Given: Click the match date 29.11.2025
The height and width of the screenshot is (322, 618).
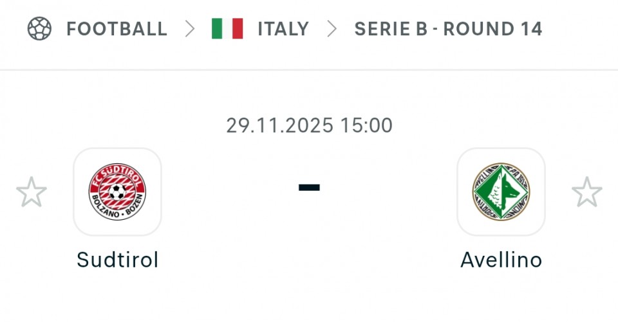Looking at the screenshot, I should pos(280,125).
